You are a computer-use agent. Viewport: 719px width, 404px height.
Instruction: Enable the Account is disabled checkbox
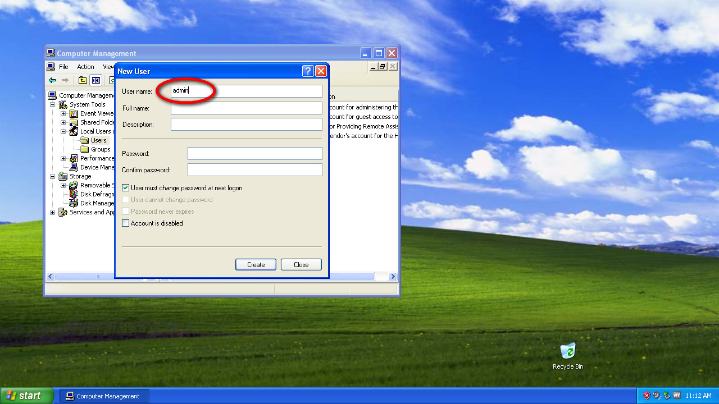[x=126, y=223]
